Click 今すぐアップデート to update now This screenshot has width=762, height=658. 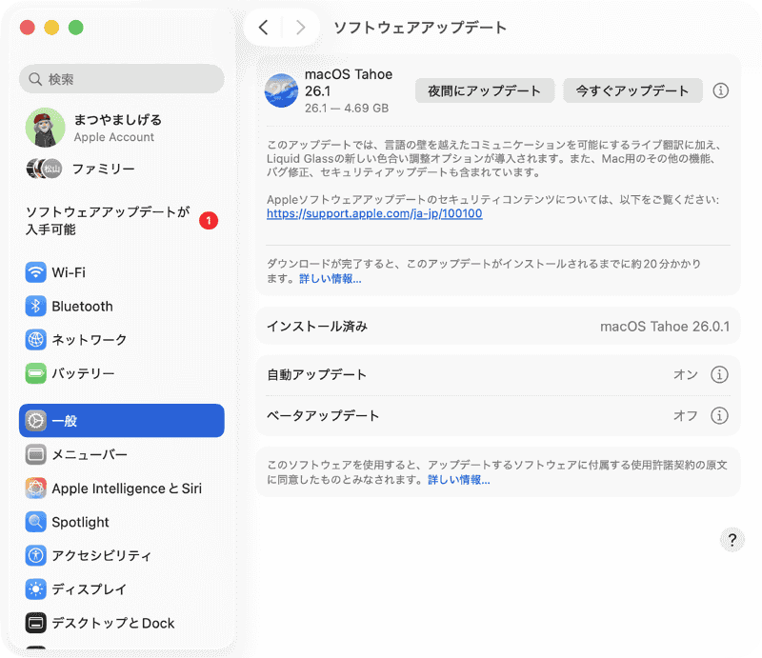click(632, 91)
